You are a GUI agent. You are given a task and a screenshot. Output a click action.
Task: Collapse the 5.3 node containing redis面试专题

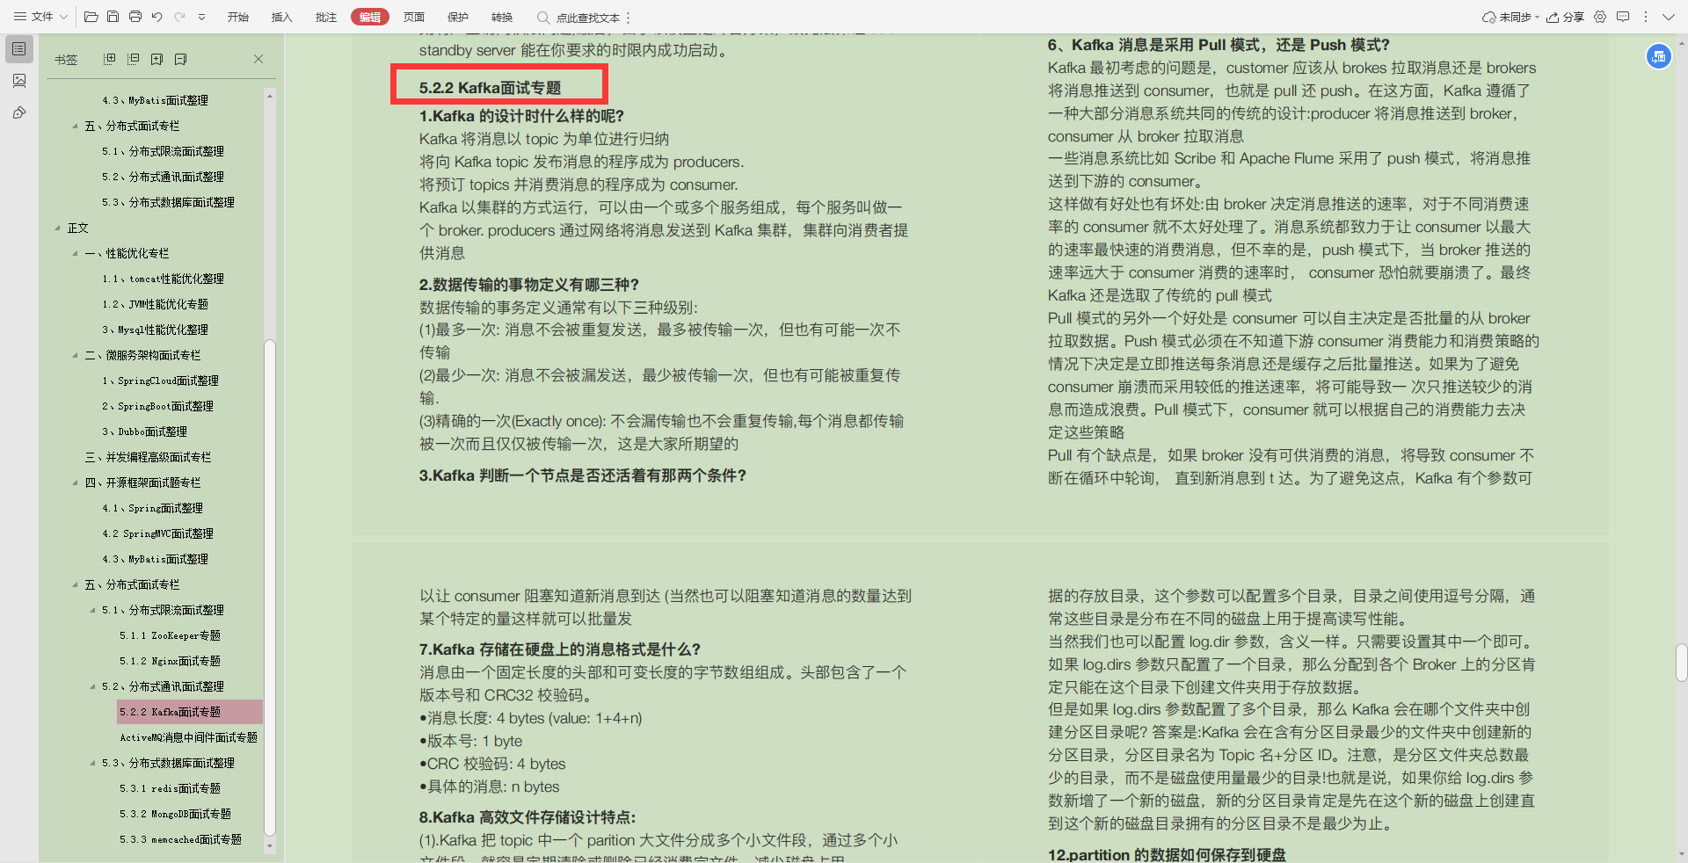pos(92,763)
